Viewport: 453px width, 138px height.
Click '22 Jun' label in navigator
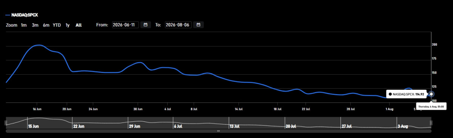(79, 126)
